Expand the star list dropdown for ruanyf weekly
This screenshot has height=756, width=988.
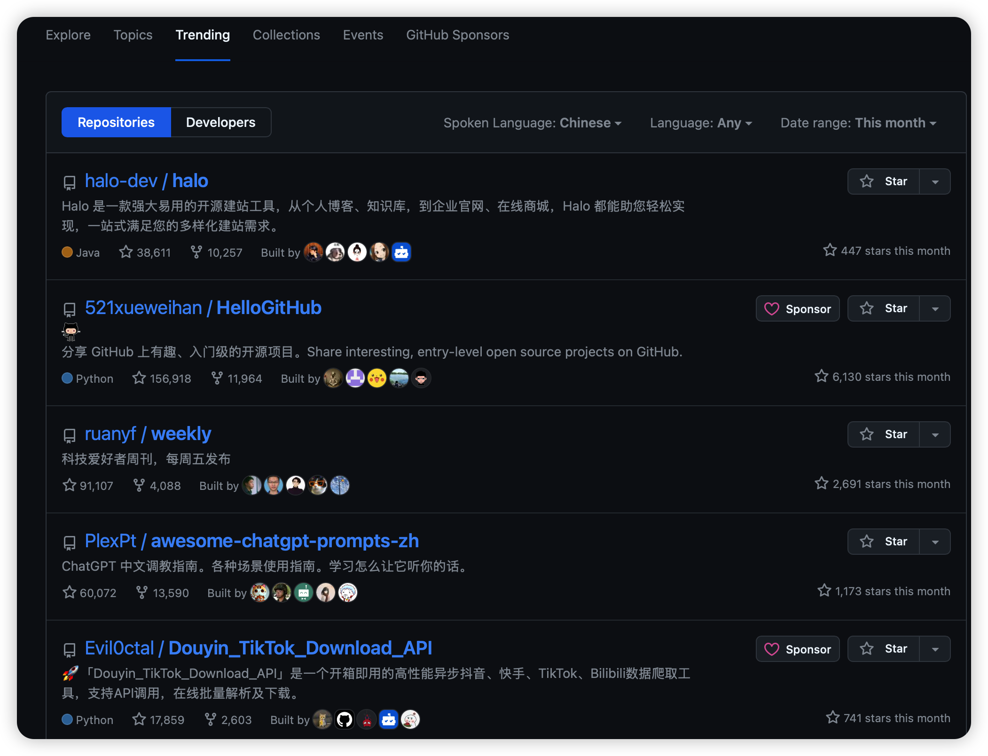click(935, 434)
